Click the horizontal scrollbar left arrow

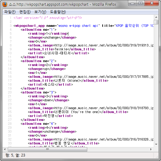coord(5,149)
